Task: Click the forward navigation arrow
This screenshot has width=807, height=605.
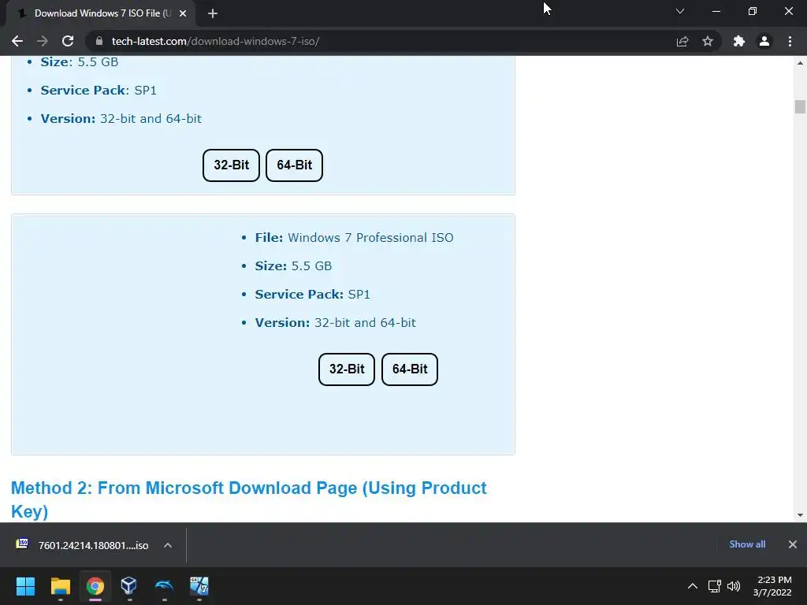Action: point(43,41)
